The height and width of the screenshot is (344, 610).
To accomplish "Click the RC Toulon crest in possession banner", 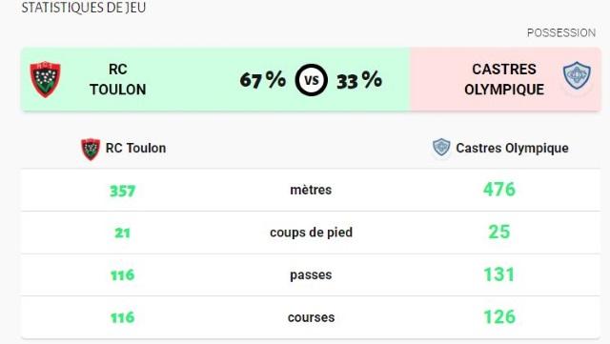I will (45, 79).
